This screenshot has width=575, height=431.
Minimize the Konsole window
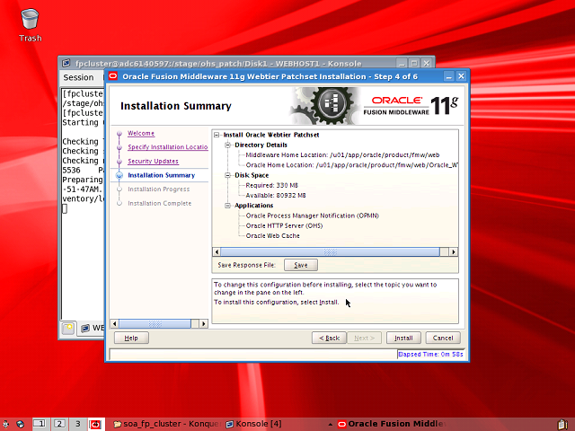(402, 63)
